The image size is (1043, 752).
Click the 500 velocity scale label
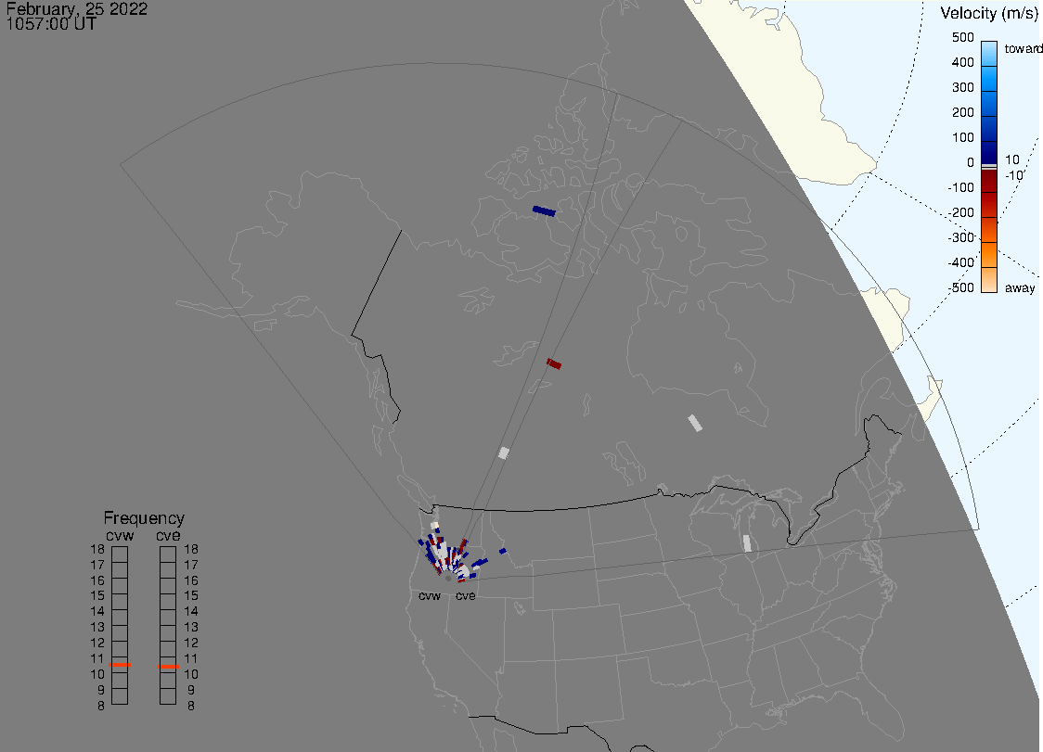click(962, 37)
